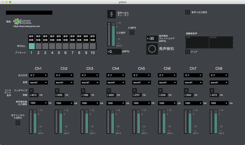
Task: Open Ch1 output mode dropdown
Action: [x=38, y=75]
